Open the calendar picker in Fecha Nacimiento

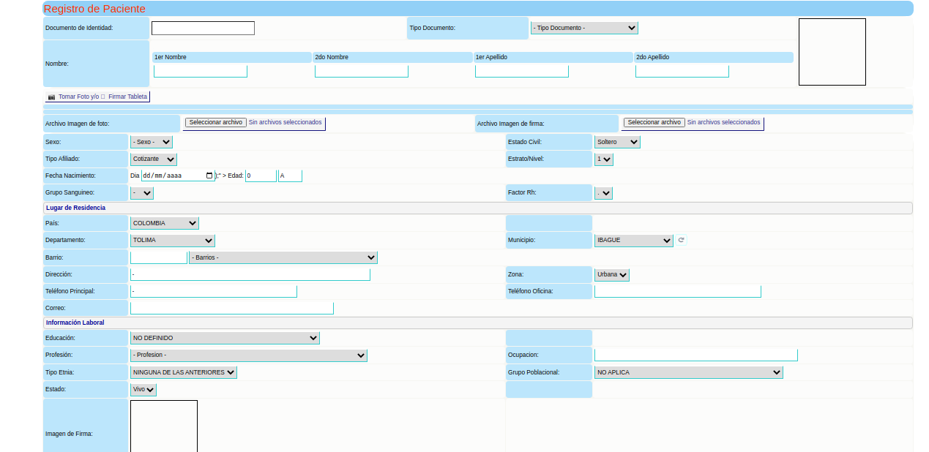(x=209, y=176)
